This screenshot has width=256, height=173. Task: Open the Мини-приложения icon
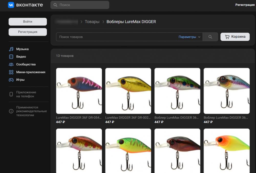point(11,72)
